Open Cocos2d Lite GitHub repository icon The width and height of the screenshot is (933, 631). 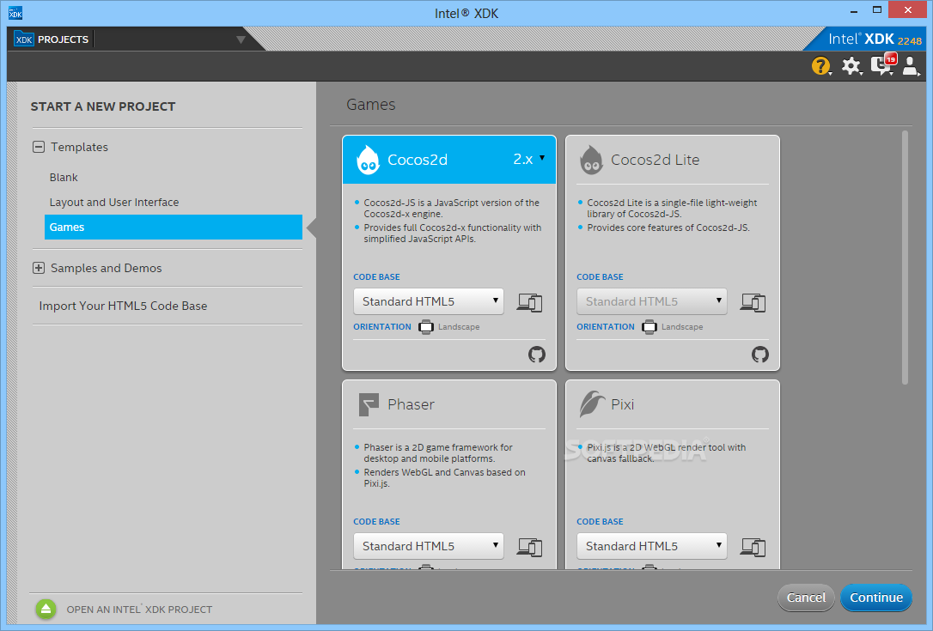point(759,355)
